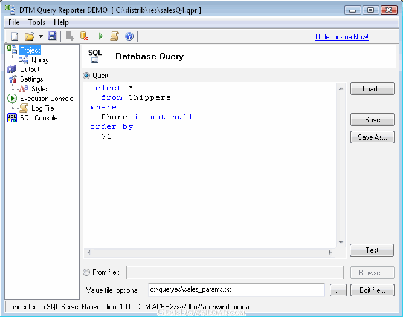Click the Test button
Screen dimensions: 403x317
coord(372,250)
